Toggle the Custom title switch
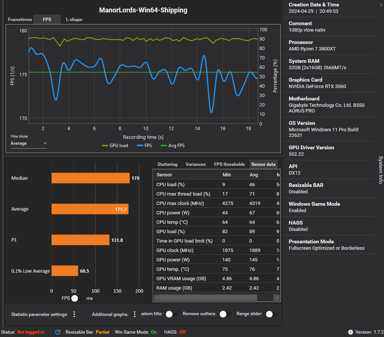384x337 pixels. pyautogui.click(x=172, y=314)
